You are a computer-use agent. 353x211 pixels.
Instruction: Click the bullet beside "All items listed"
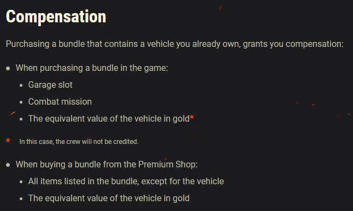click(21, 182)
